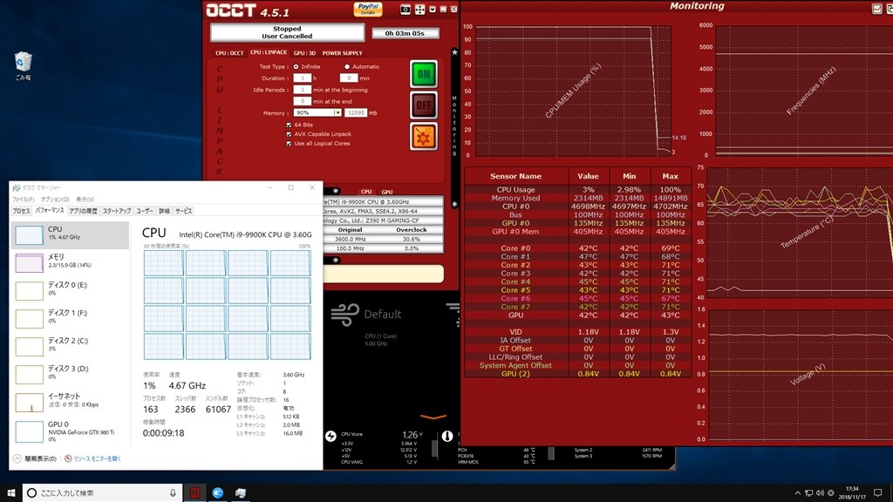Select ディスク 0 (E:) in the sidebar

(70, 289)
